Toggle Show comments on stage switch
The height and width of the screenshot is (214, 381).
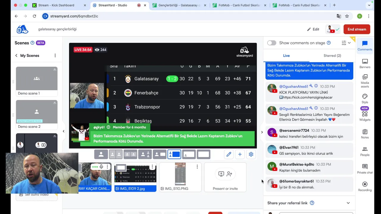(272, 43)
